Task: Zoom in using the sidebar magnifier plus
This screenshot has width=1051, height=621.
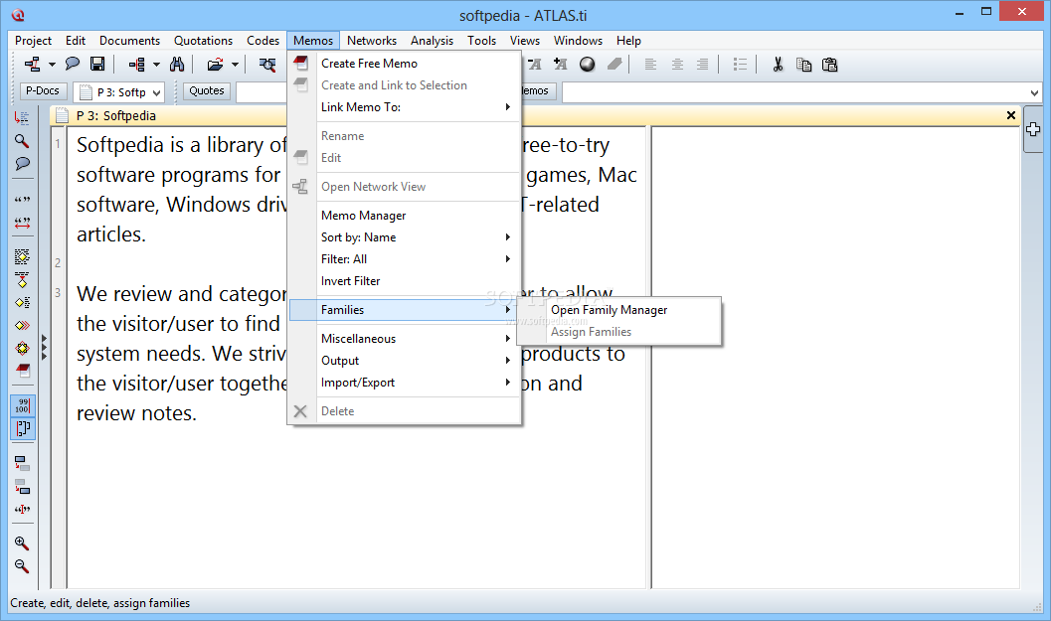Action: tap(22, 543)
